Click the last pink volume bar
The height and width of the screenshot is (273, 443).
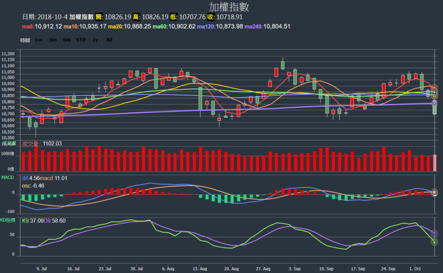click(x=435, y=163)
